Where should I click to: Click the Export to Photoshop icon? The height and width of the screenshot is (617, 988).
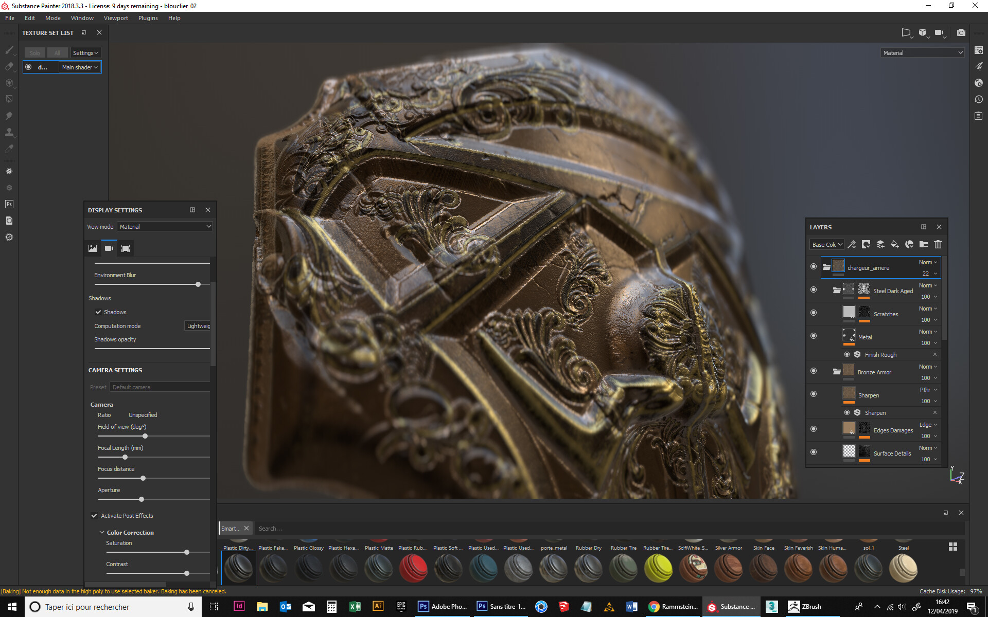(x=9, y=204)
